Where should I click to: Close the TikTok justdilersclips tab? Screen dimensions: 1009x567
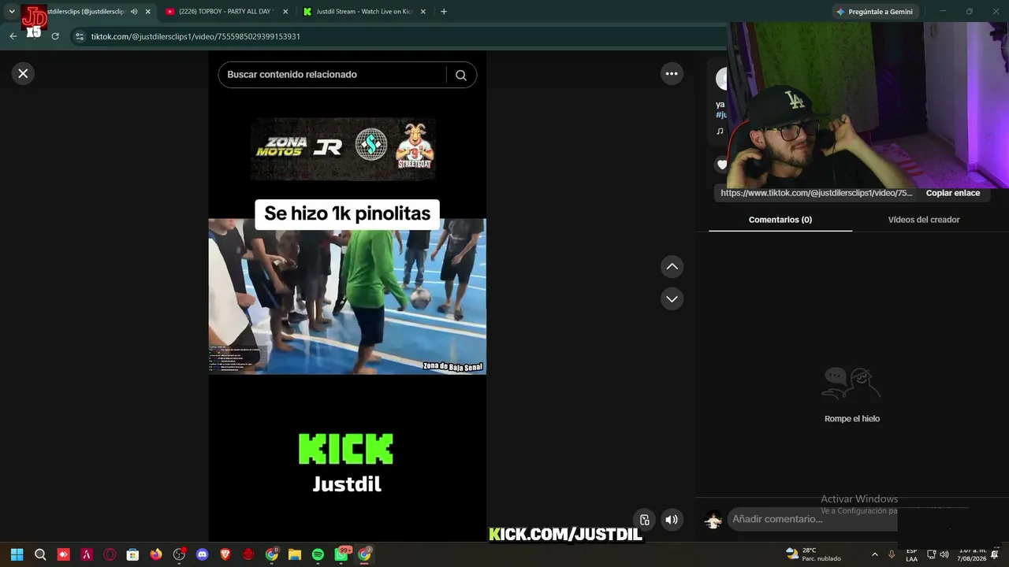(x=147, y=12)
